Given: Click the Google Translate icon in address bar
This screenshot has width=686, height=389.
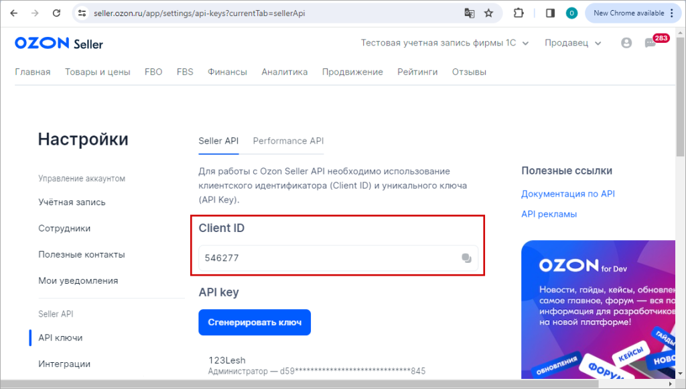Looking at the screenshot, I should tap(470, 13).
